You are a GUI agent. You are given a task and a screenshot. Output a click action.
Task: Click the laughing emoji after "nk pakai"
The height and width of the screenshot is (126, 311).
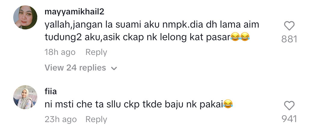pyautogui.click(x=228, y=104)
